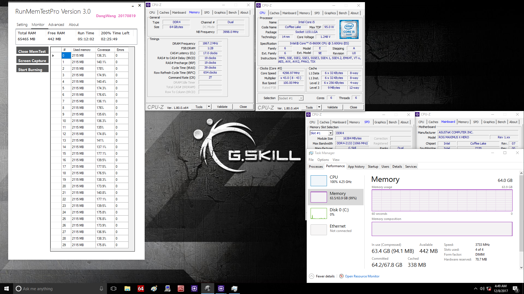The height and width of the screenshot is (294, 524).
Task: Open Tools dropdown arrow in CPU-Z CPU window
Action: point(319,107)
